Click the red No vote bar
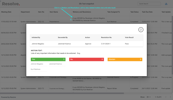Screen dimensions: 173x100 pyautogui.click(x=86, y=59)
